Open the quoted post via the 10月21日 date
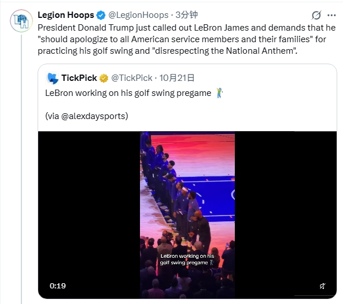This screenshot has height=304, width=343. [177, 78]
